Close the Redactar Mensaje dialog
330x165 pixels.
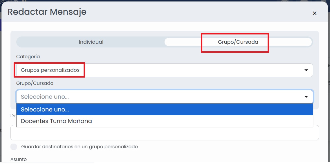pos(314,13)
